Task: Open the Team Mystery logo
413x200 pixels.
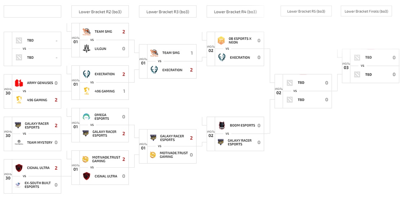Action: 19,143
